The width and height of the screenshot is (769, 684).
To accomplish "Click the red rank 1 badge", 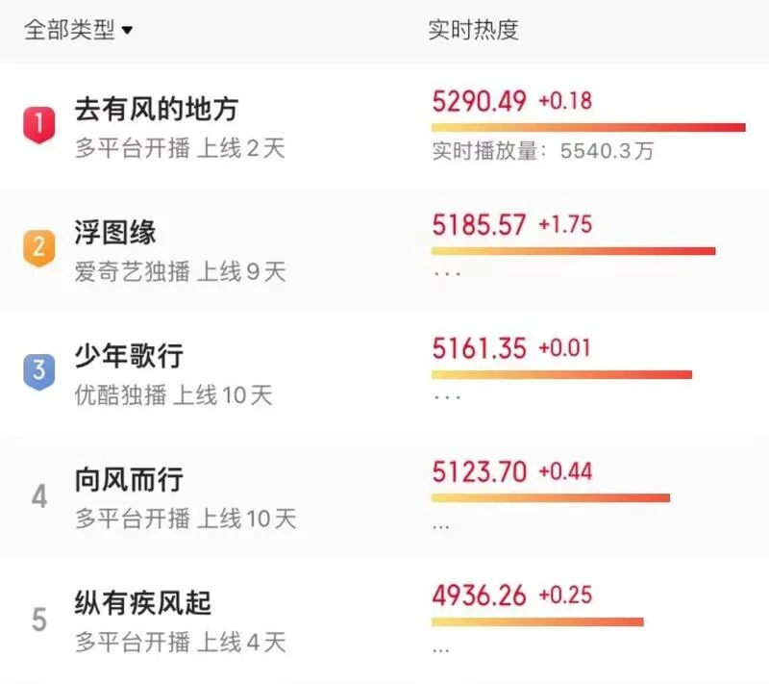I will (38, 125).
